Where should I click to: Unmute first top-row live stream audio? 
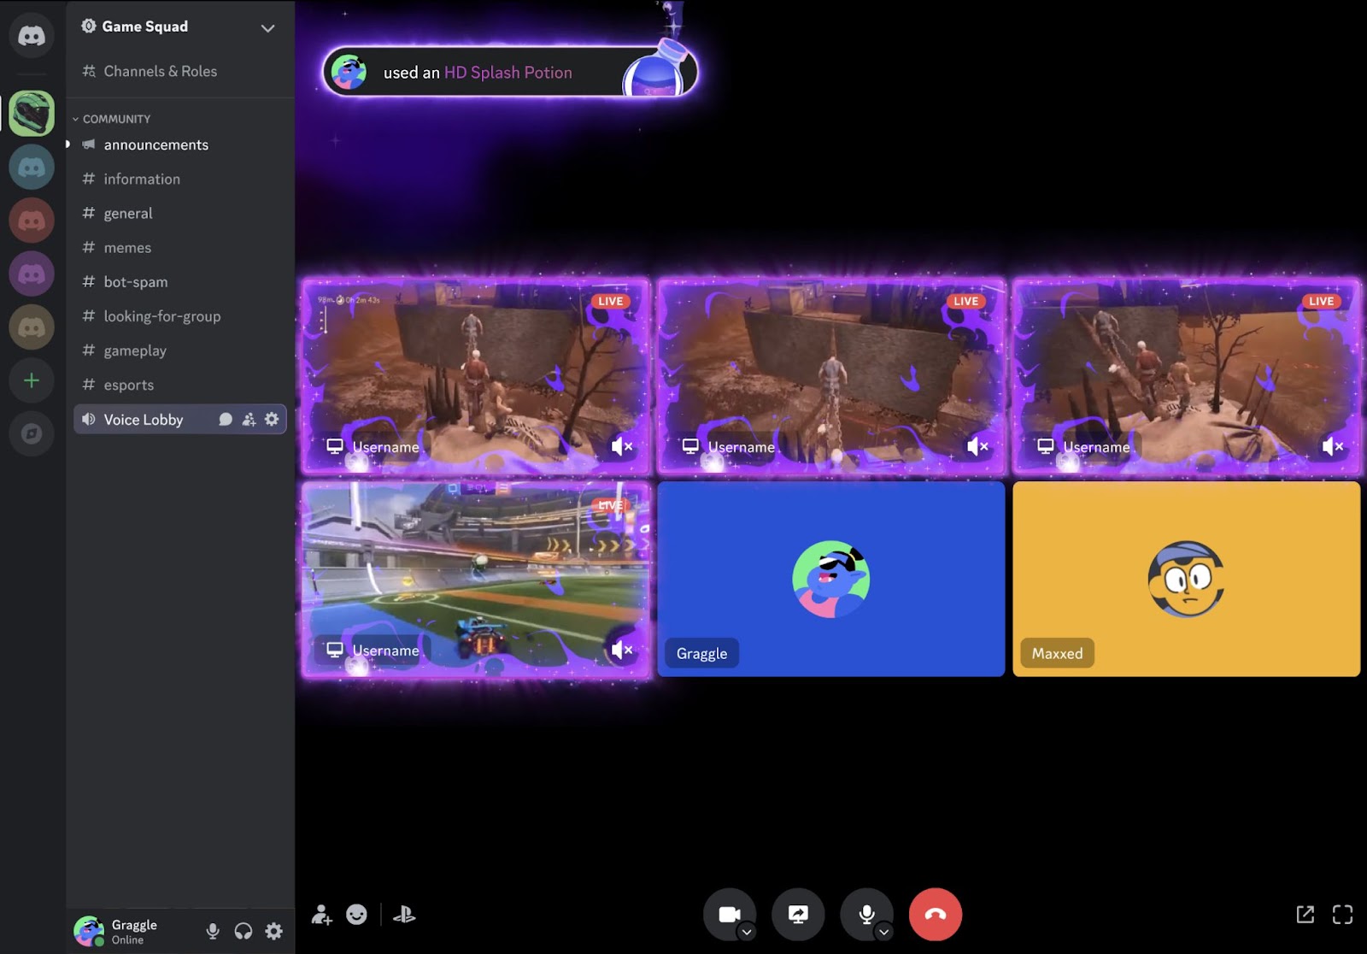click(x=622, y=446)
